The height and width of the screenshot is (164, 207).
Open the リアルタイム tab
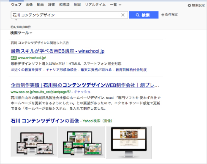point(95,5)
